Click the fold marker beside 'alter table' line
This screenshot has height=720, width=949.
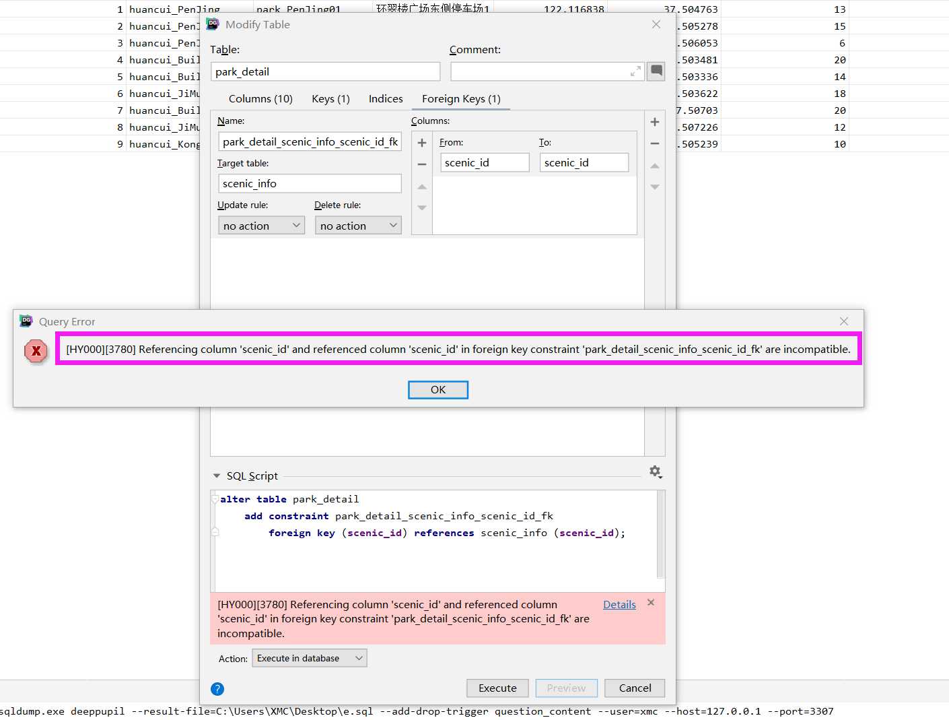(215, 499)
